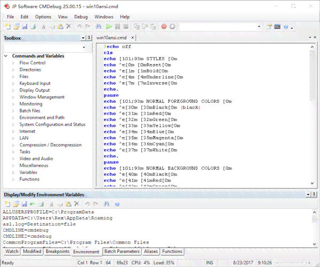
Task: Expand the Variables category
Action: click(x=13, y=173)
